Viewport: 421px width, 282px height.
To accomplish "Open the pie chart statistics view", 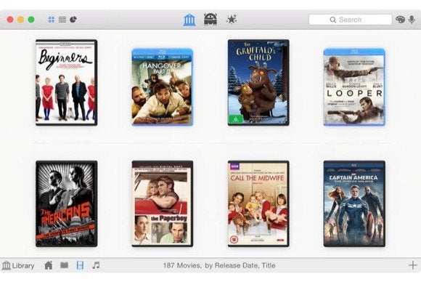I will pos(73,20).
